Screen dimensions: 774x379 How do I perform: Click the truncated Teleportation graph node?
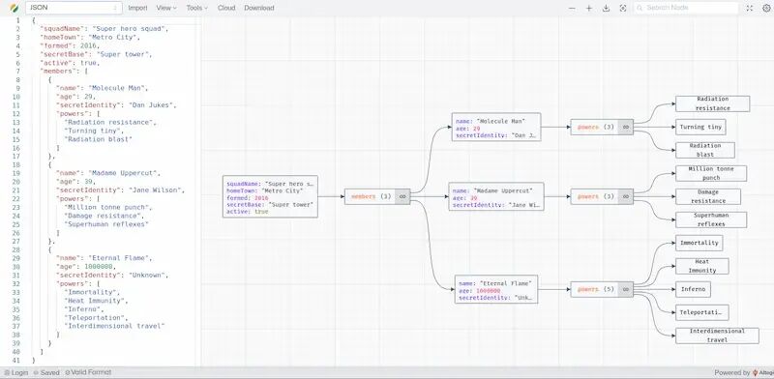point(702,312)
